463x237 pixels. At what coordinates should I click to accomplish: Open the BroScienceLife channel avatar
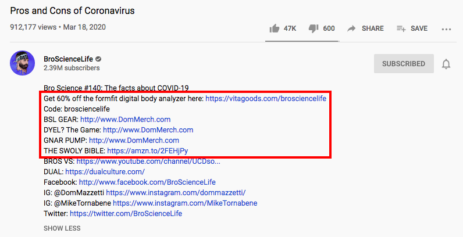pyautogui.click(x=23, y=63)
